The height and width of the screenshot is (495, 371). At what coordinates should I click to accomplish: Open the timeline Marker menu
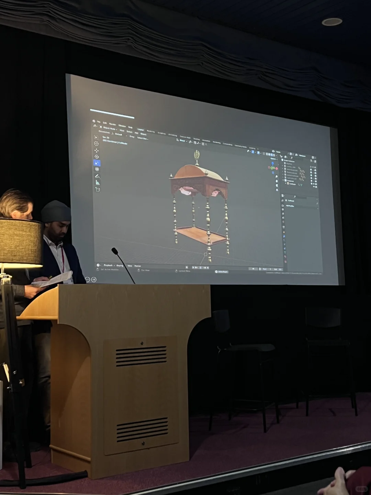(137, 266)
